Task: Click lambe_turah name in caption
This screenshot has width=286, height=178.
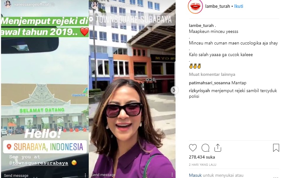Action: pos(201,25)
